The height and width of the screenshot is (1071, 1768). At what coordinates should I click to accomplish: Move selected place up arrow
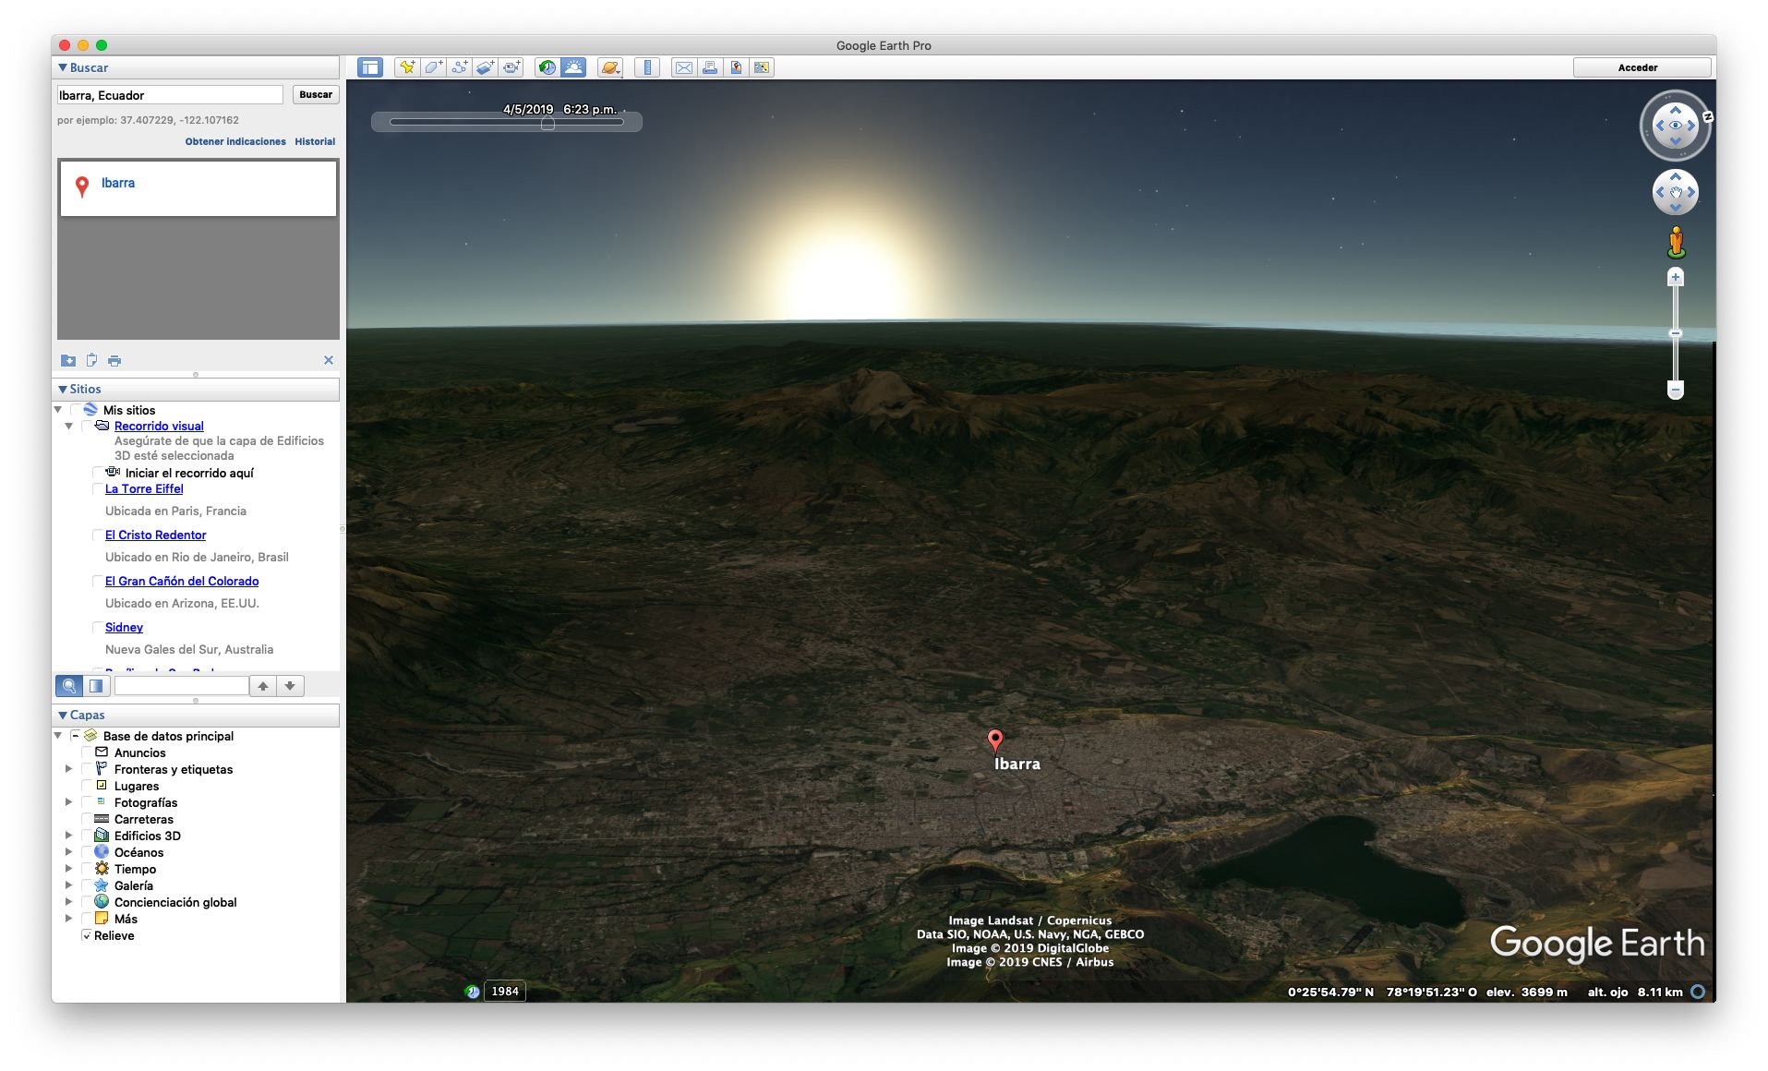pos(263,686)
